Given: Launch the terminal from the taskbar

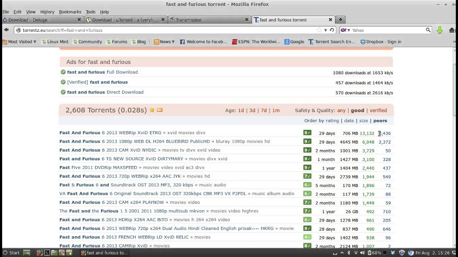Looking at the screenshot, I should (47, 253).
